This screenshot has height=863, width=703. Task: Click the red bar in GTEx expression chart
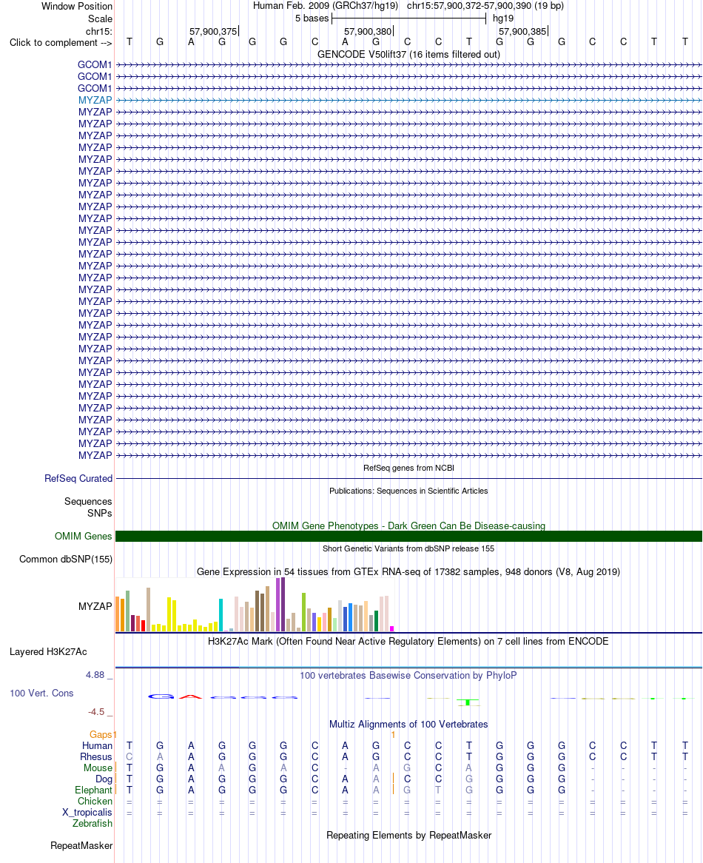(x=143, y=625)
